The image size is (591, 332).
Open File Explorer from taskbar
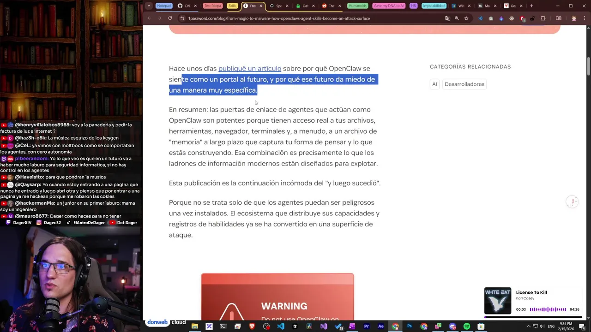point(195,326)
